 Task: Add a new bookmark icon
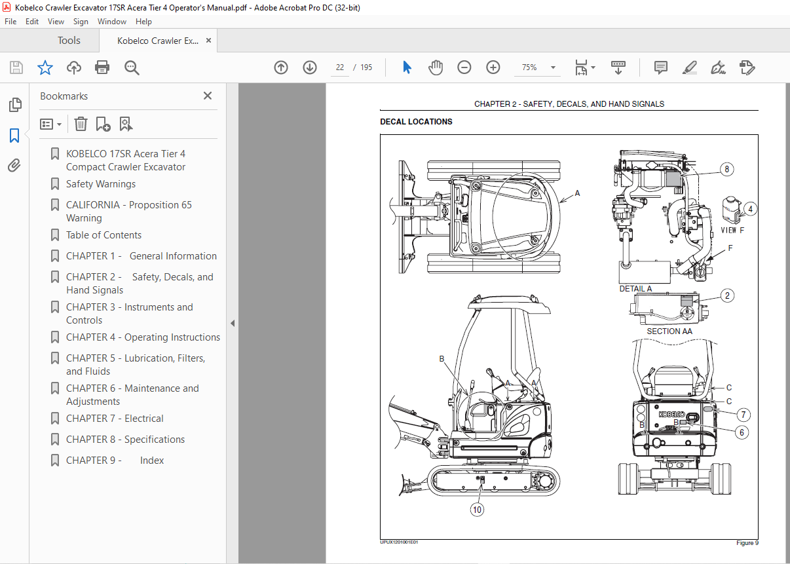pyautogui.click(x=103, y=124)
